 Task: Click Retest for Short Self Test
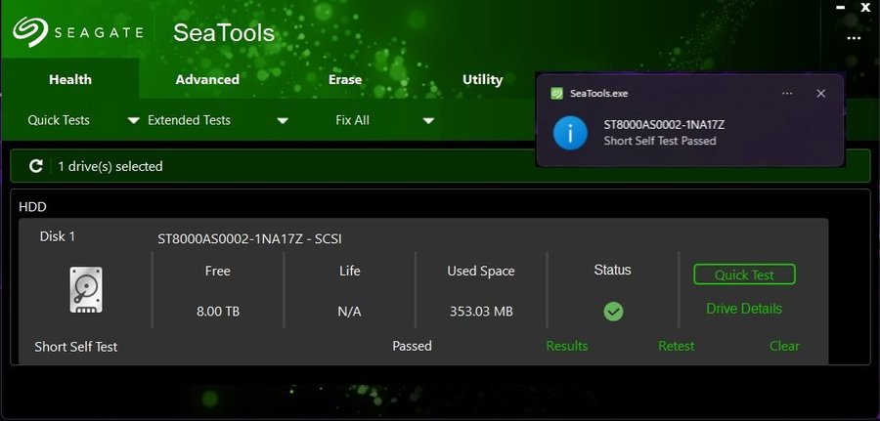677,346
